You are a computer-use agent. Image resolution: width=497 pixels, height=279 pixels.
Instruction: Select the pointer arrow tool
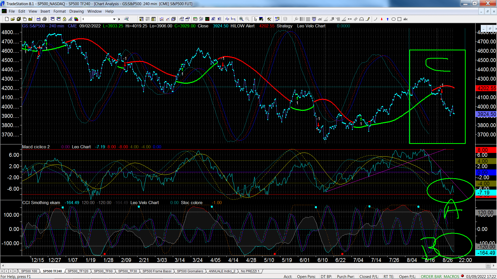coord(255,19)
